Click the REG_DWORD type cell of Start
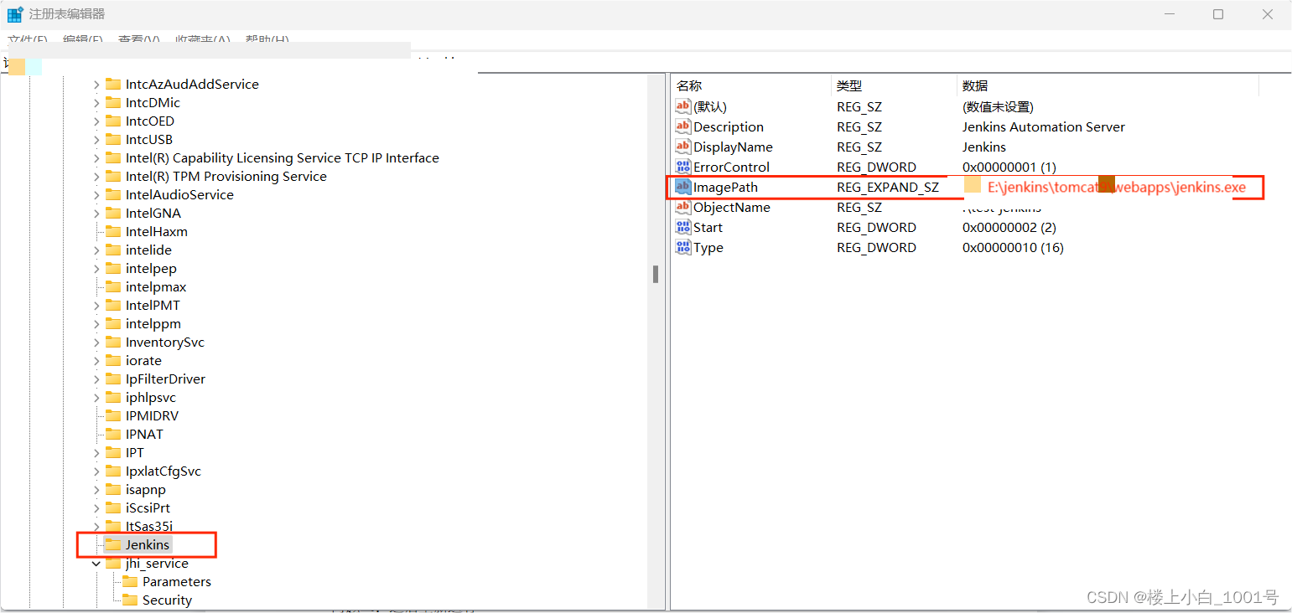The height and width of the screenshot is (613, 1292). [x=876, y=227]
